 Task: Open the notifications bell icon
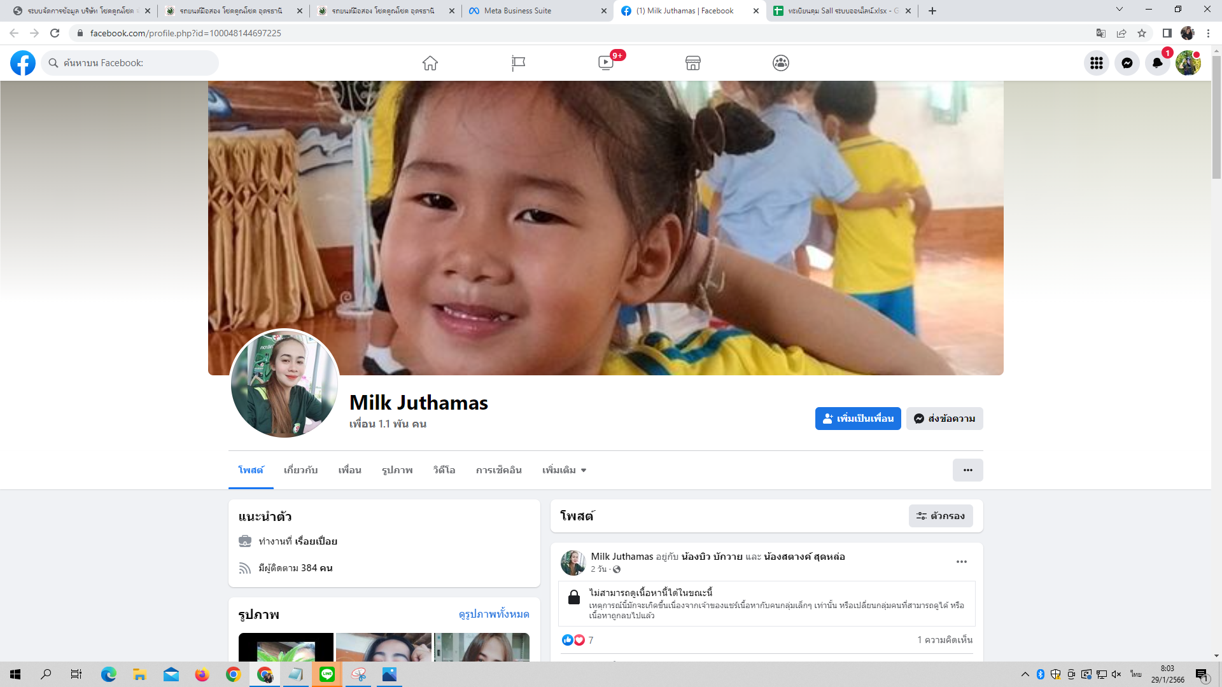(1157, 63)
